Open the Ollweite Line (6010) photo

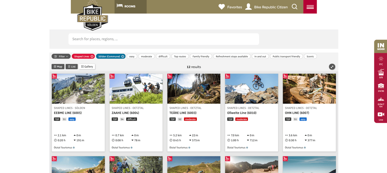252,88
